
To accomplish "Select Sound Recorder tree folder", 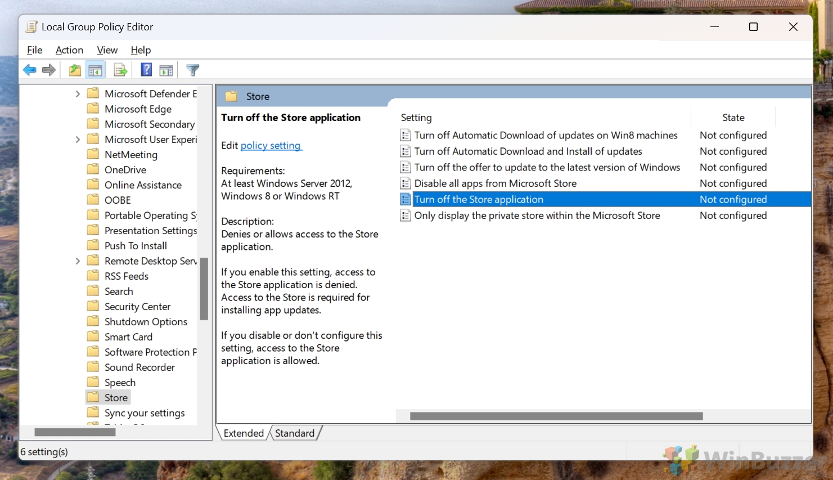I will tap(139, 367).
